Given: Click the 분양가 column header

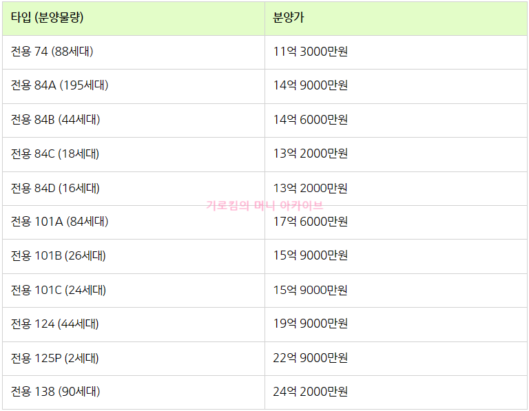Looking at the screenshot, I should (396, 19).
